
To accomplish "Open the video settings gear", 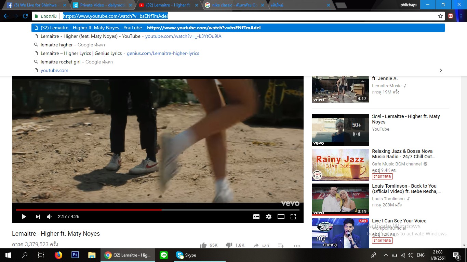I will (x=269, y=217).
